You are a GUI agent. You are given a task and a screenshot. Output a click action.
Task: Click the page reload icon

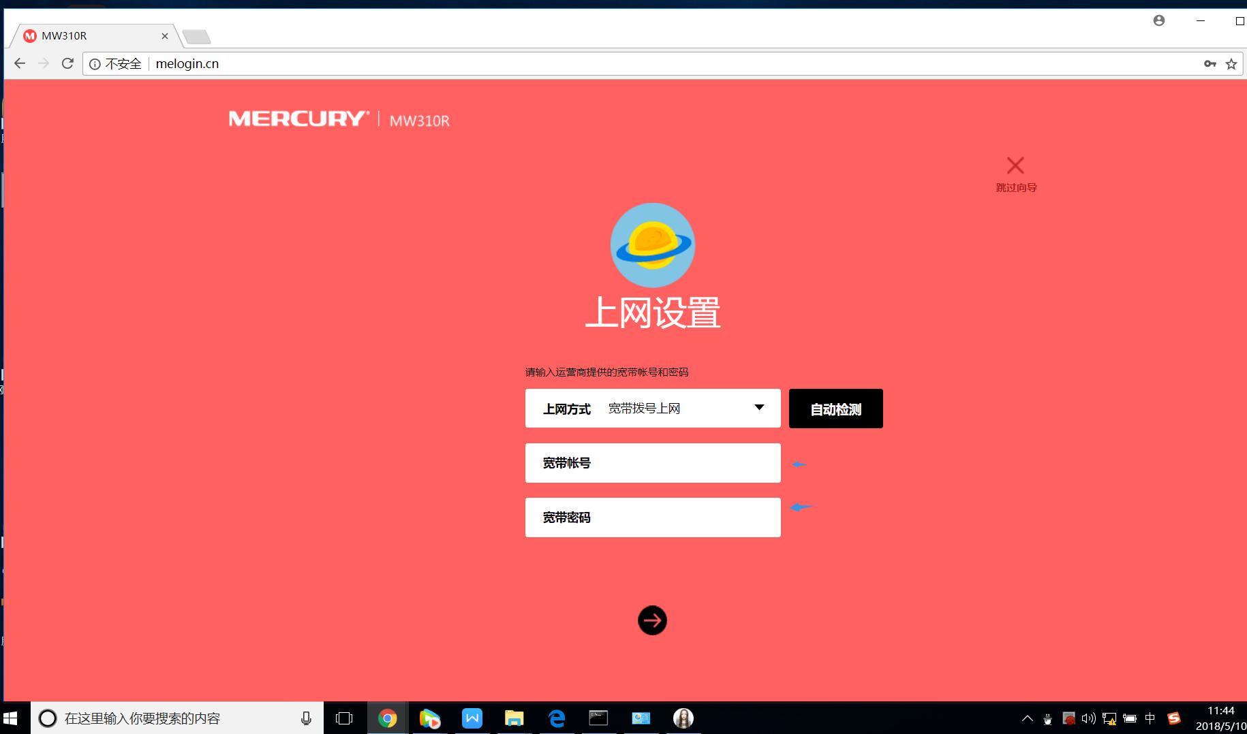click(x=67, y=63)
